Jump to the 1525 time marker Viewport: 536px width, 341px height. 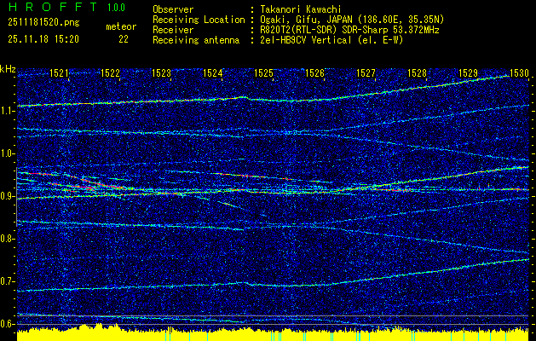[263, 73]
